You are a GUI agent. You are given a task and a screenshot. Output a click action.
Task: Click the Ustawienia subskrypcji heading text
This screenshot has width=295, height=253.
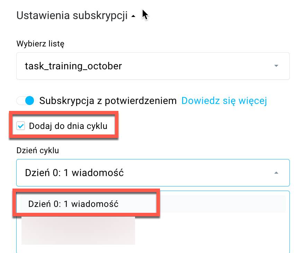[x=72, y=16]
